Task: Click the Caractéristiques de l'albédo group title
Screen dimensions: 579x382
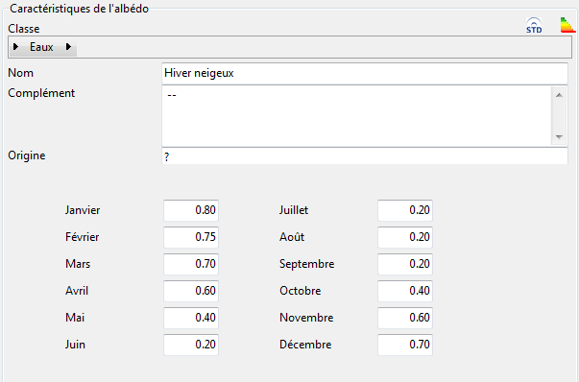Action: [79, 9]
